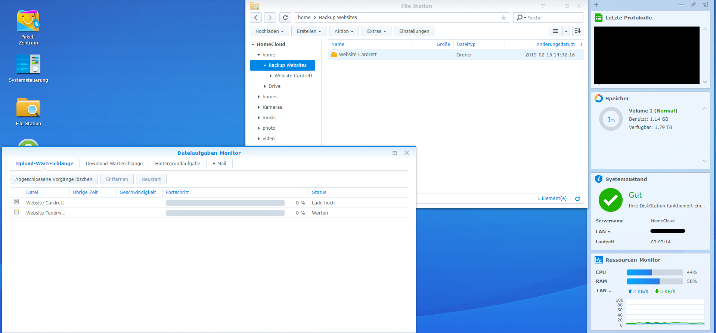Click the Website Cardrett upload status icon
The height and width of the screenshot is (333, 716).
[16, 201]
